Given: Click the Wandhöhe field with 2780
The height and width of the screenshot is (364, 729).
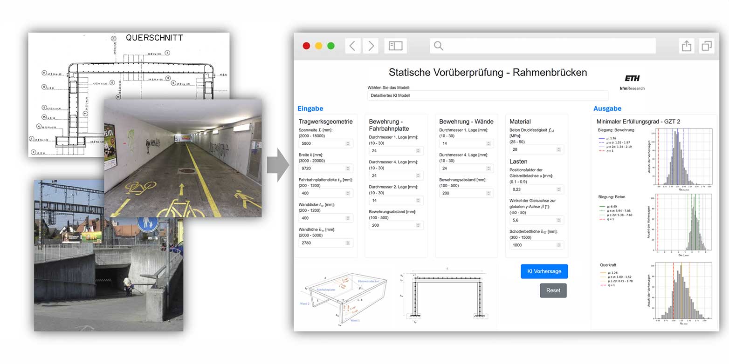Looking at the screenshot, I should (x=326, y=243).
